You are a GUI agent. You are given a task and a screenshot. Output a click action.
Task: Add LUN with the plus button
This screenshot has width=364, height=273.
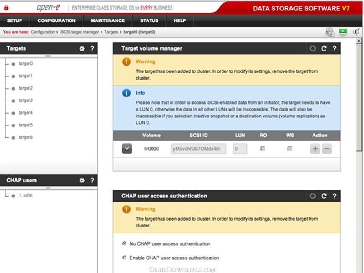(315, 149)
